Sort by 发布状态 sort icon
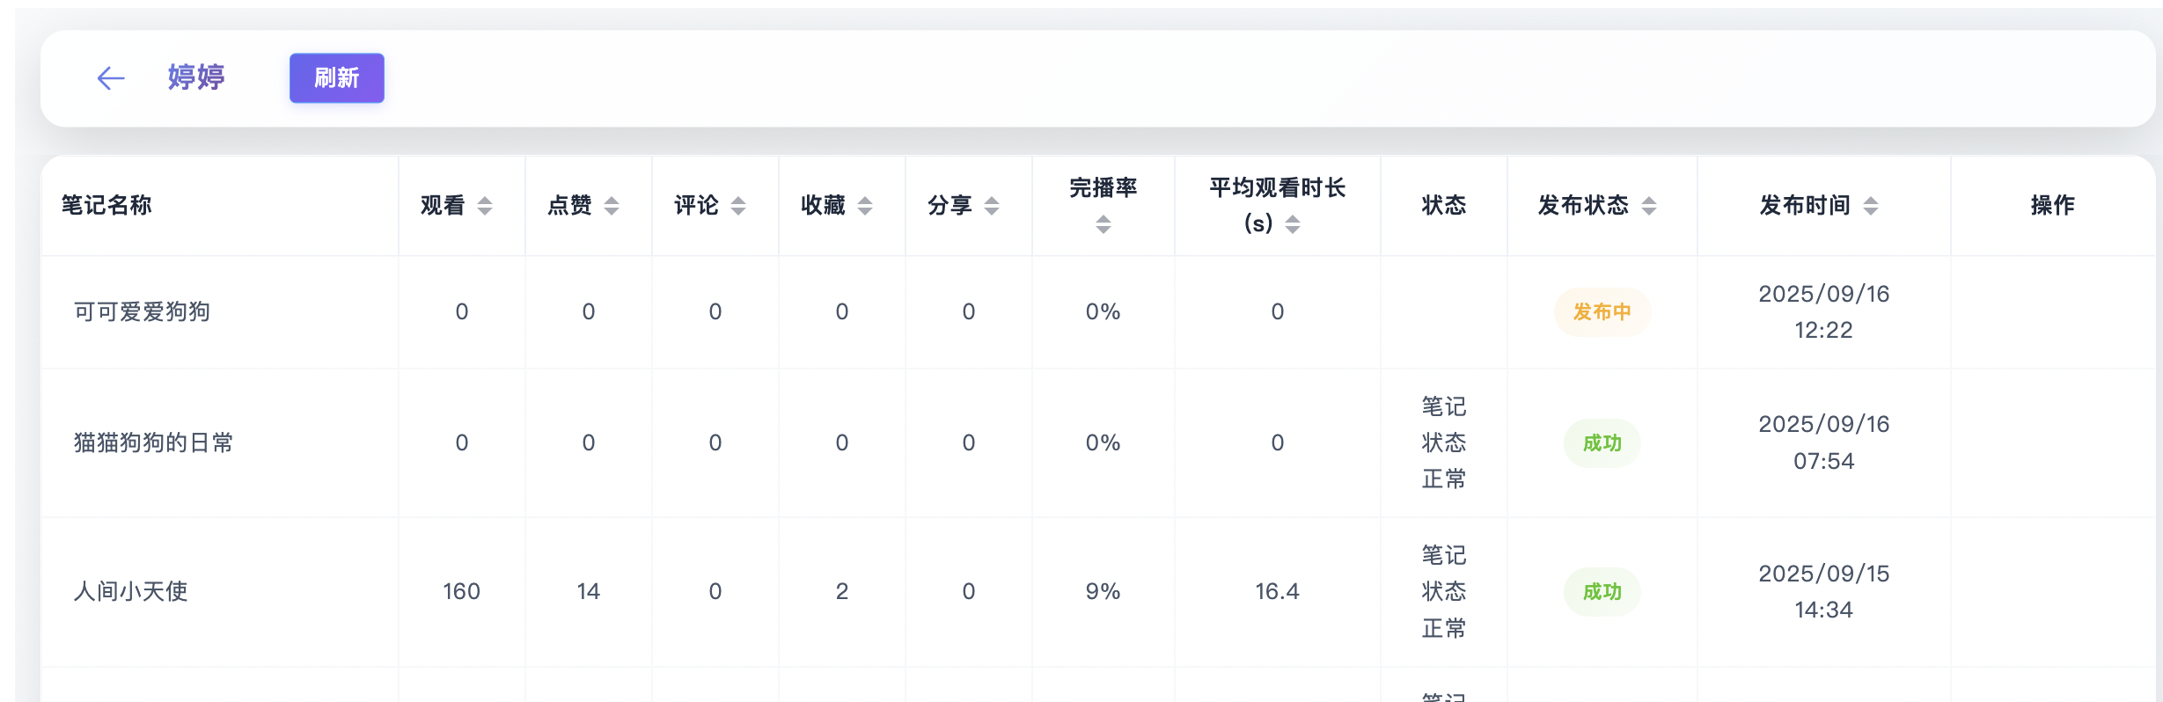2163x702 pixels. click(1649, 206)
